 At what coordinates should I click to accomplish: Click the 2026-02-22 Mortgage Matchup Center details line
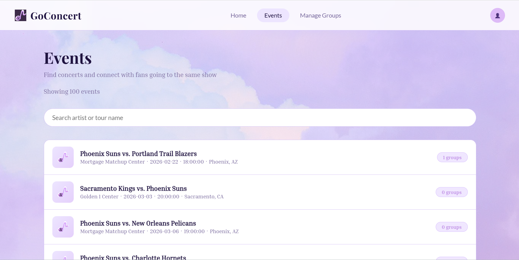coord(159,162)
